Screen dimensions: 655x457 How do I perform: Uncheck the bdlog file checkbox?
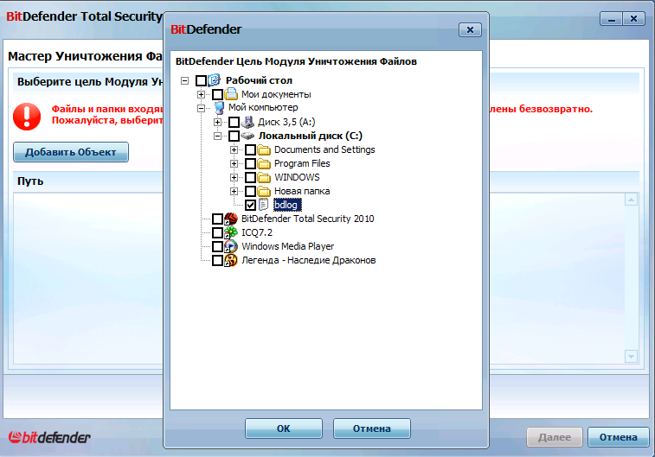click(x=250, y=205)
